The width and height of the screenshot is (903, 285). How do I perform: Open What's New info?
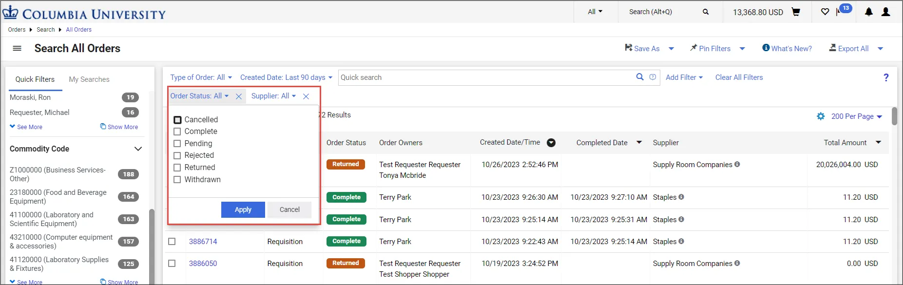(x=787, y=48)
